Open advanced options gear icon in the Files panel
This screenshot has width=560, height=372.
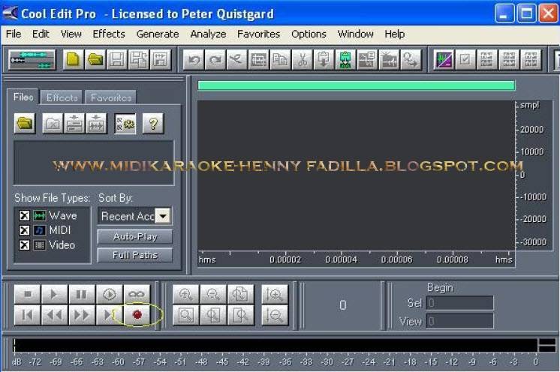(x=125, y=124)
